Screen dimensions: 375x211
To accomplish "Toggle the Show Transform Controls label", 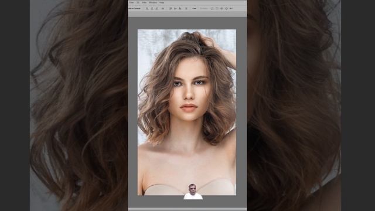I will tap(134, 8).
